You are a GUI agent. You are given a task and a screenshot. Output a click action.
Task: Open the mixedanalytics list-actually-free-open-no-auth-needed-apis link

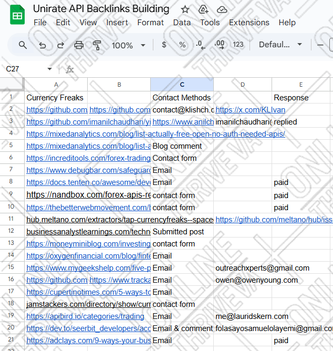click(156, 134)
